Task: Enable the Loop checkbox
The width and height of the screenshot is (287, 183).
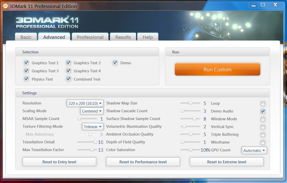Action: pos(263,104)
